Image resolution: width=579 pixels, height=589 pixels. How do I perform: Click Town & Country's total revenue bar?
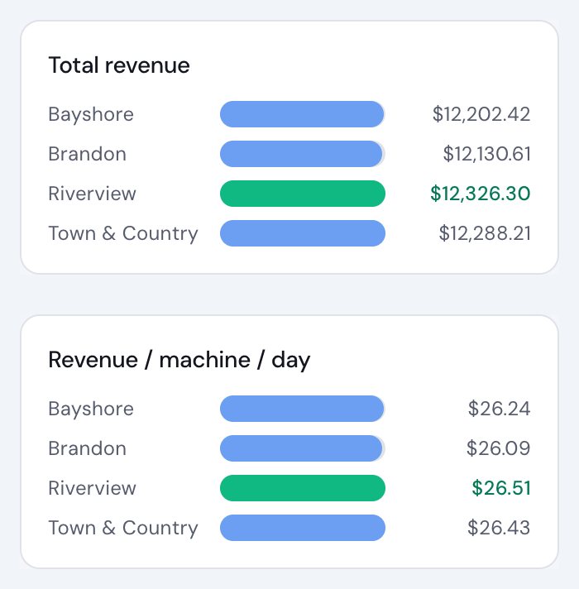point(303,233)
